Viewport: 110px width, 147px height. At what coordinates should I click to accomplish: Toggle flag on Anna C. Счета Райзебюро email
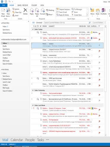coord(99,63)
